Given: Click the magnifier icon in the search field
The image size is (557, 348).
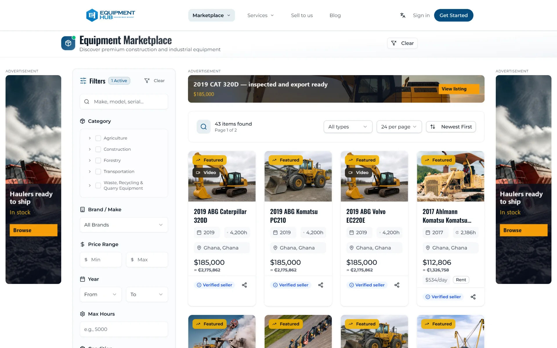Looking at the screenshot, I should [87, 101].
